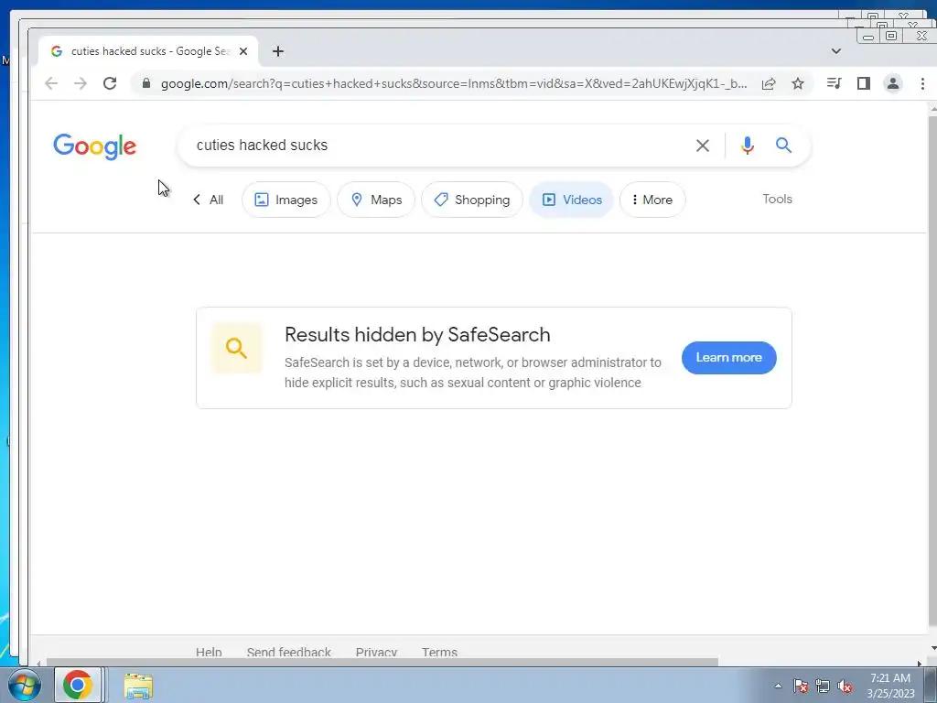Open the Send feedback footer link
937x703 pixels.
pos(288,652)
